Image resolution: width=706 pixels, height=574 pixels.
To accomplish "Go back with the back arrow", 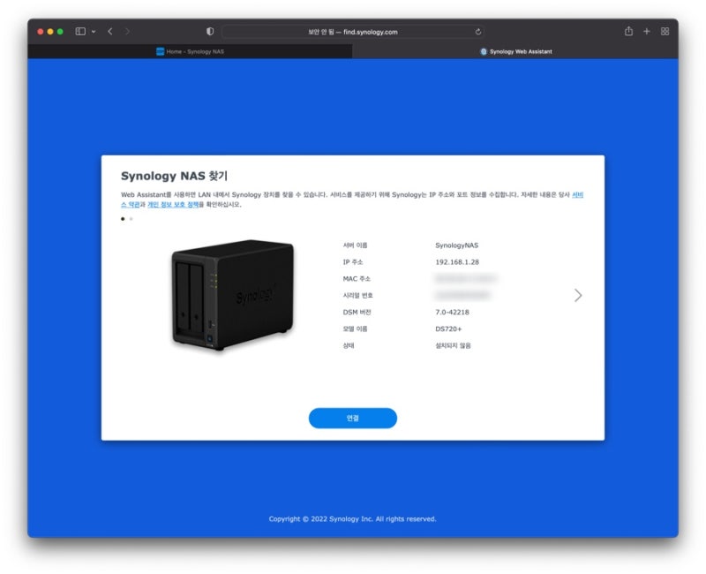I will click(110, 31).
